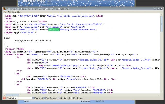Open the File menu
The width and height of the screenshot is (165, 104).
5,12
